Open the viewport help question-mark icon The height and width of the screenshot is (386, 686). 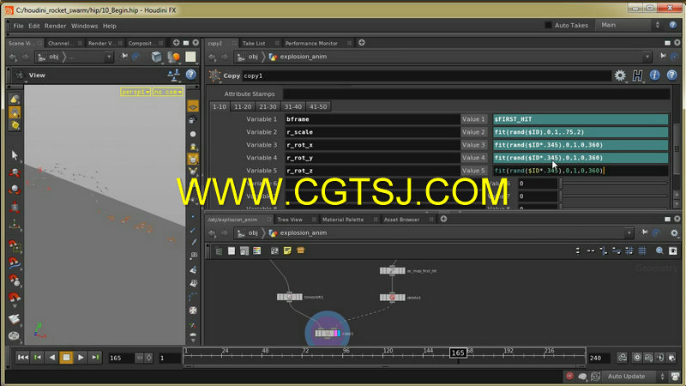190,75
